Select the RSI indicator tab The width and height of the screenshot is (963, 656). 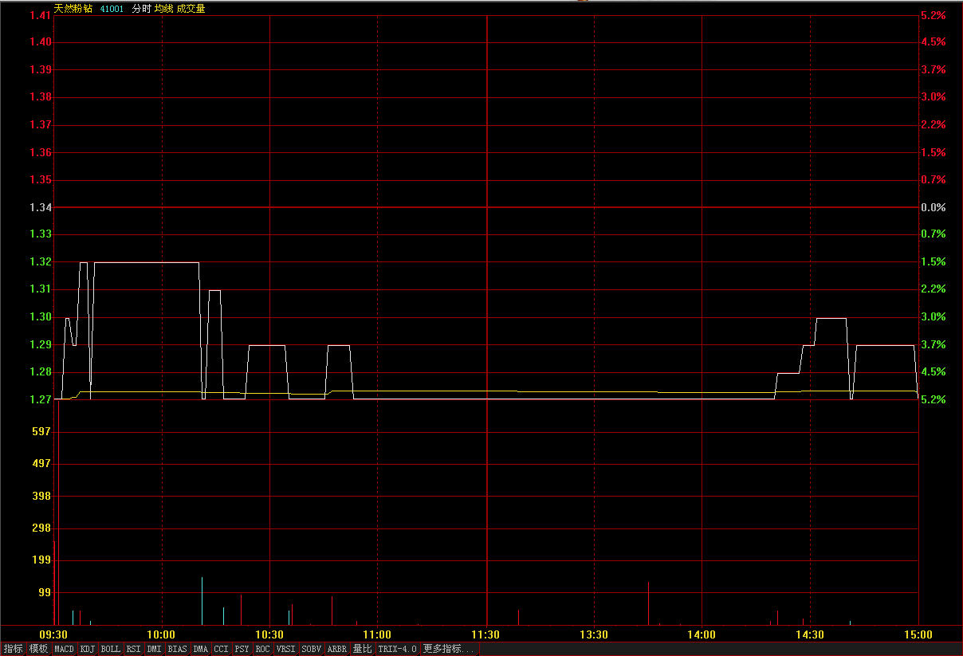[x=134, y=649]
